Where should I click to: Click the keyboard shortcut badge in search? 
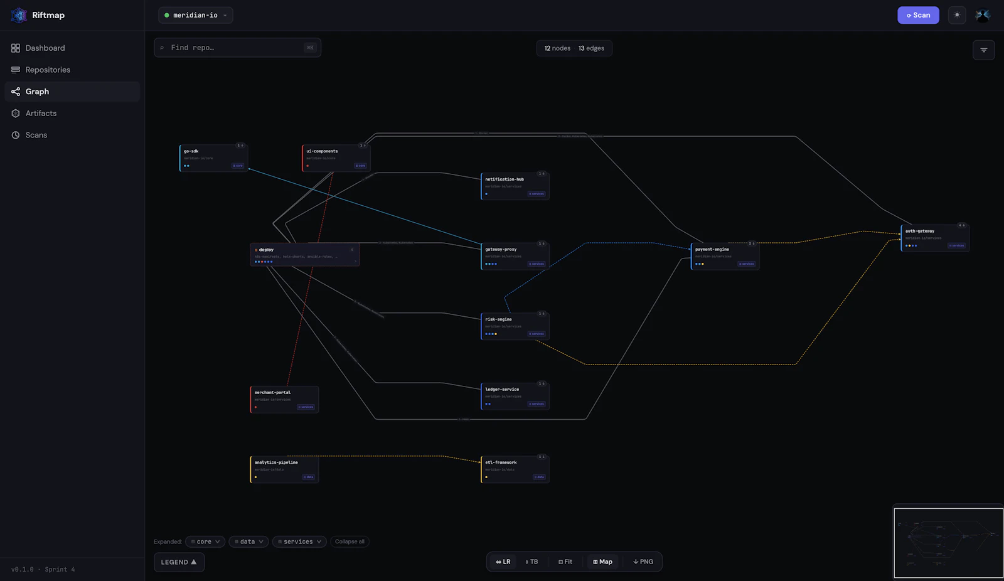[310, 48]
